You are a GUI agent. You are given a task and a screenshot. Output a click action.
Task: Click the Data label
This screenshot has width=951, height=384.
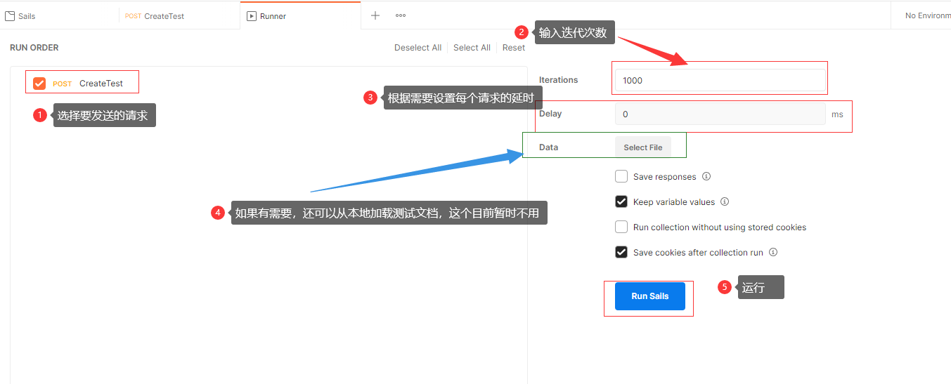(x=548, y=147)
